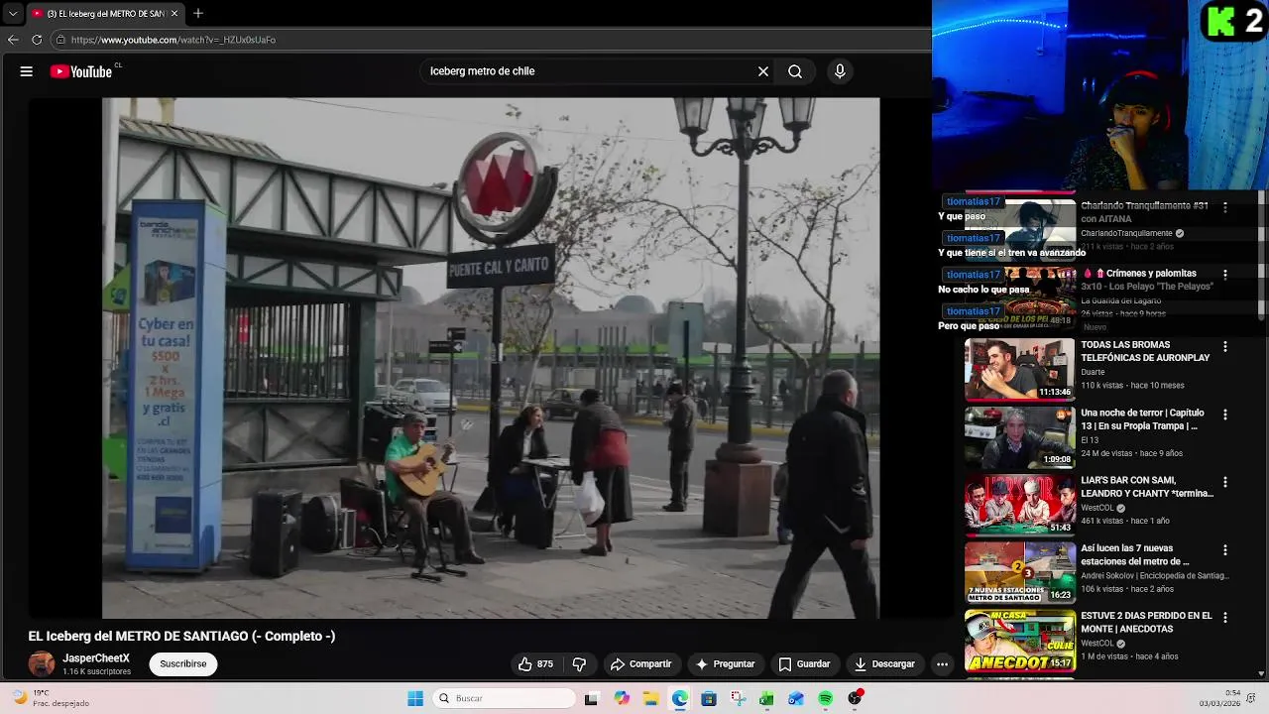Open 'ESTUVE 2 DIAS PERDIDO EN EL MONTE' thumbnail
Viewport: 1269px width, 714px height.
click(1019, 640)
